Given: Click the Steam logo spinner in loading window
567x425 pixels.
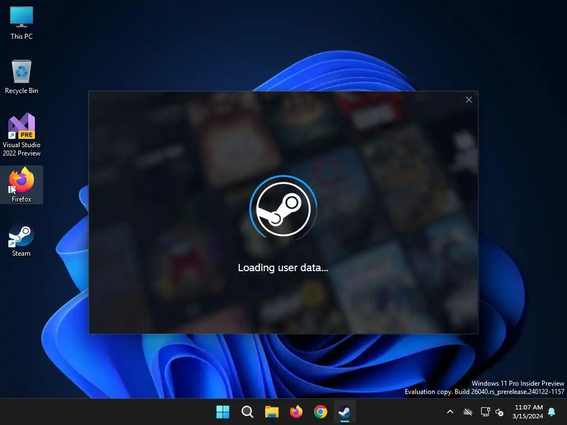Looking at the screenshot, I should pos(283,209).
